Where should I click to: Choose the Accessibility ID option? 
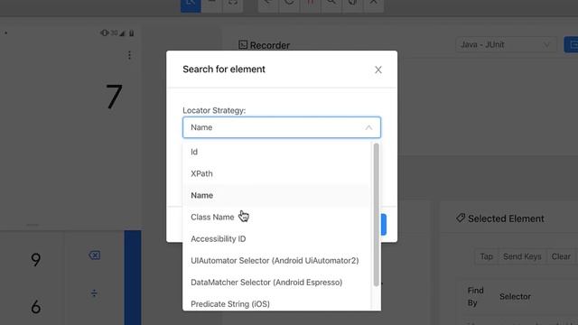pos(277,238)
